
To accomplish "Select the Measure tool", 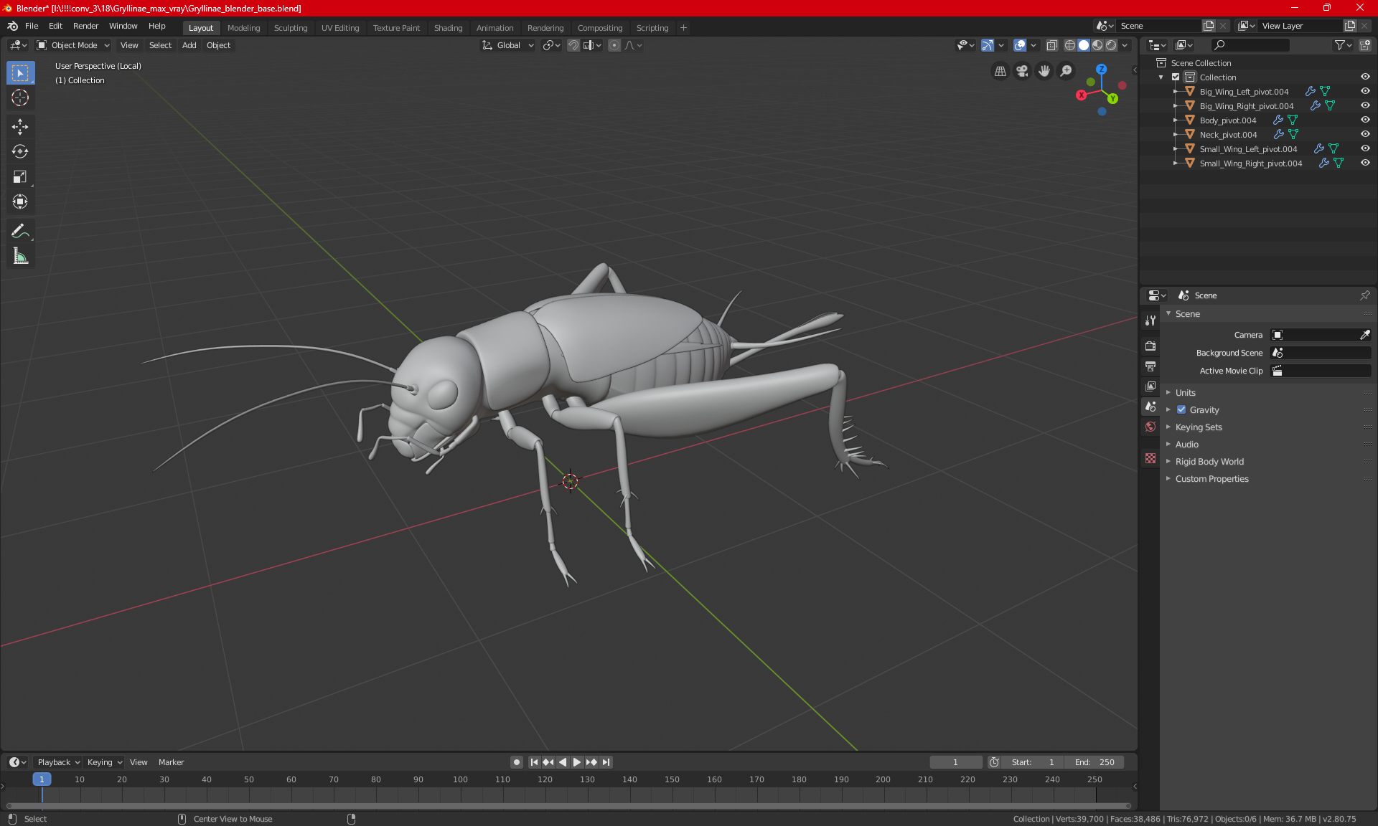I will pos(20,256).
